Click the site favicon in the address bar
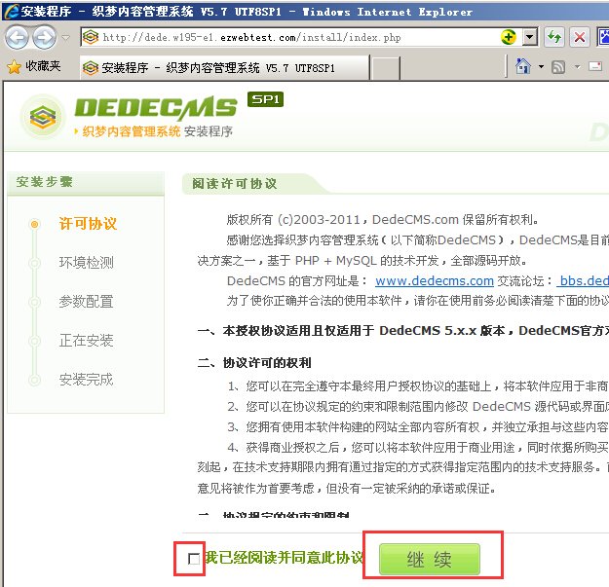This screenshot has width=609, height=587. tap(91, 37)
